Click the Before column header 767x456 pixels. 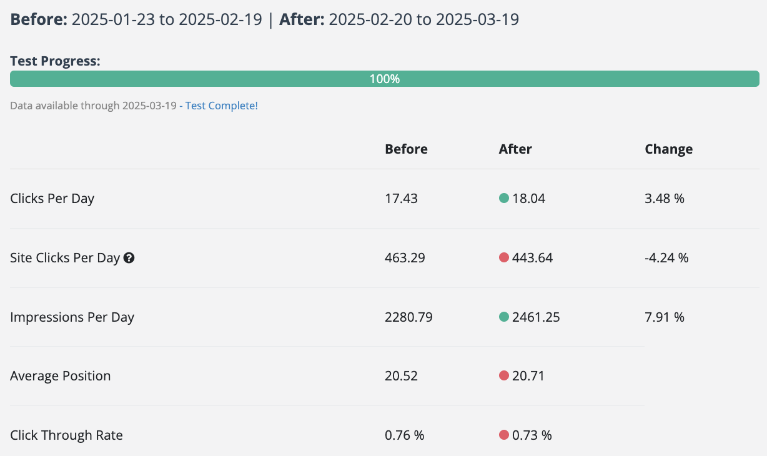406,149
